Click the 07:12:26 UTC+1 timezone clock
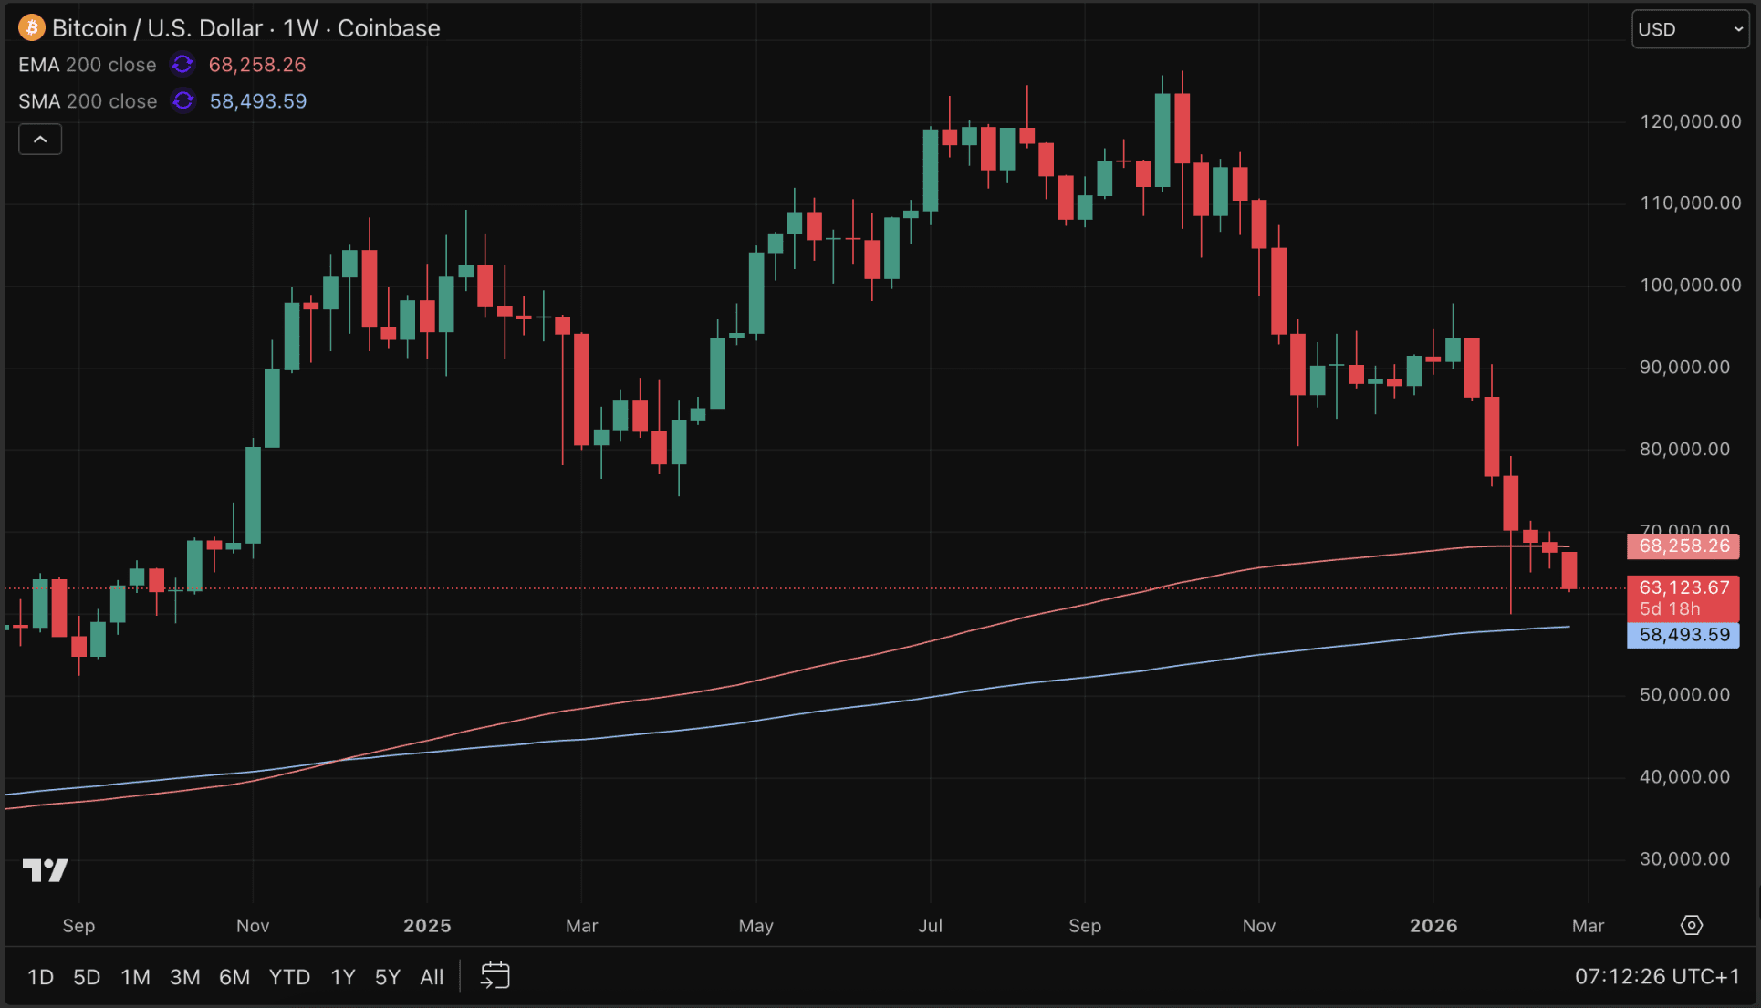 coord(1656,976)
